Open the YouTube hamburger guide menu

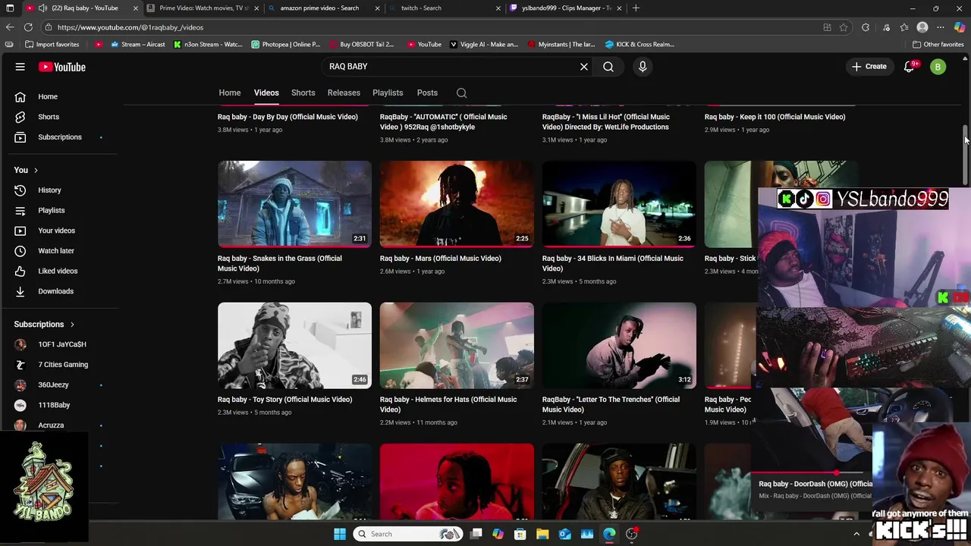coord(20,67)
